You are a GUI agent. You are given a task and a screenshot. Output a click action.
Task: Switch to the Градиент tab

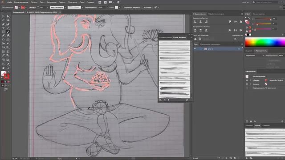(248, 51)
